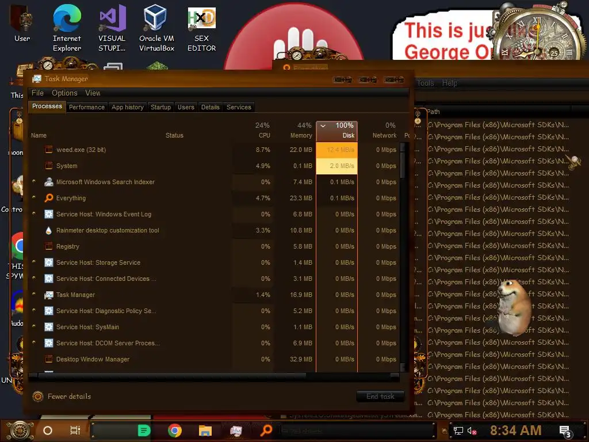Expand Service Host: DCOM Server Process row

[x=34, y=342]
